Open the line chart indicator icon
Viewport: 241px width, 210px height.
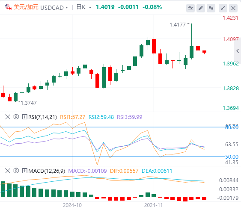(x=190, y=8)
